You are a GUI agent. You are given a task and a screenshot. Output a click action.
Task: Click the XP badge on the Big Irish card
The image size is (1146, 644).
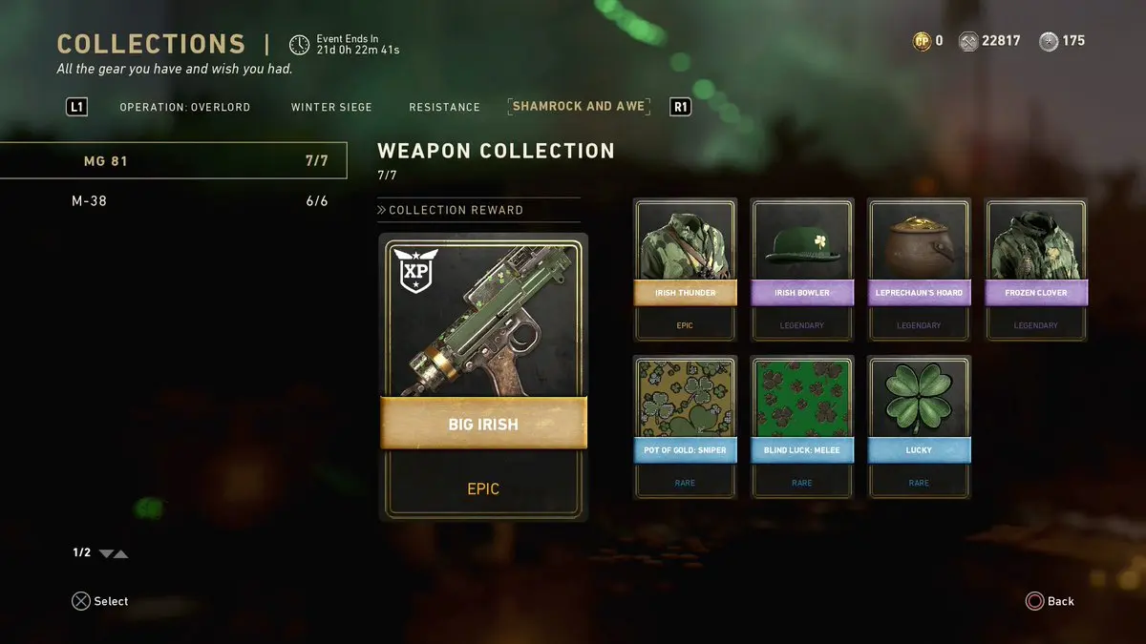pyautogui.click(x=415, y=273)
